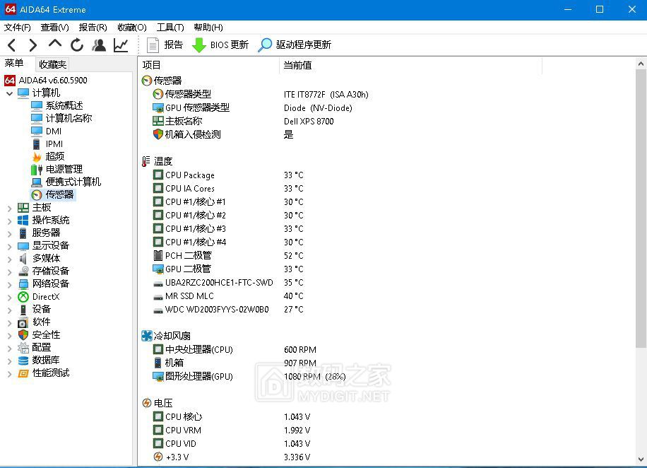This screenshot has height=468, width=647.
Task: Select the 软件 tree item
Action: pyautogui.click(x=41, y=322)
